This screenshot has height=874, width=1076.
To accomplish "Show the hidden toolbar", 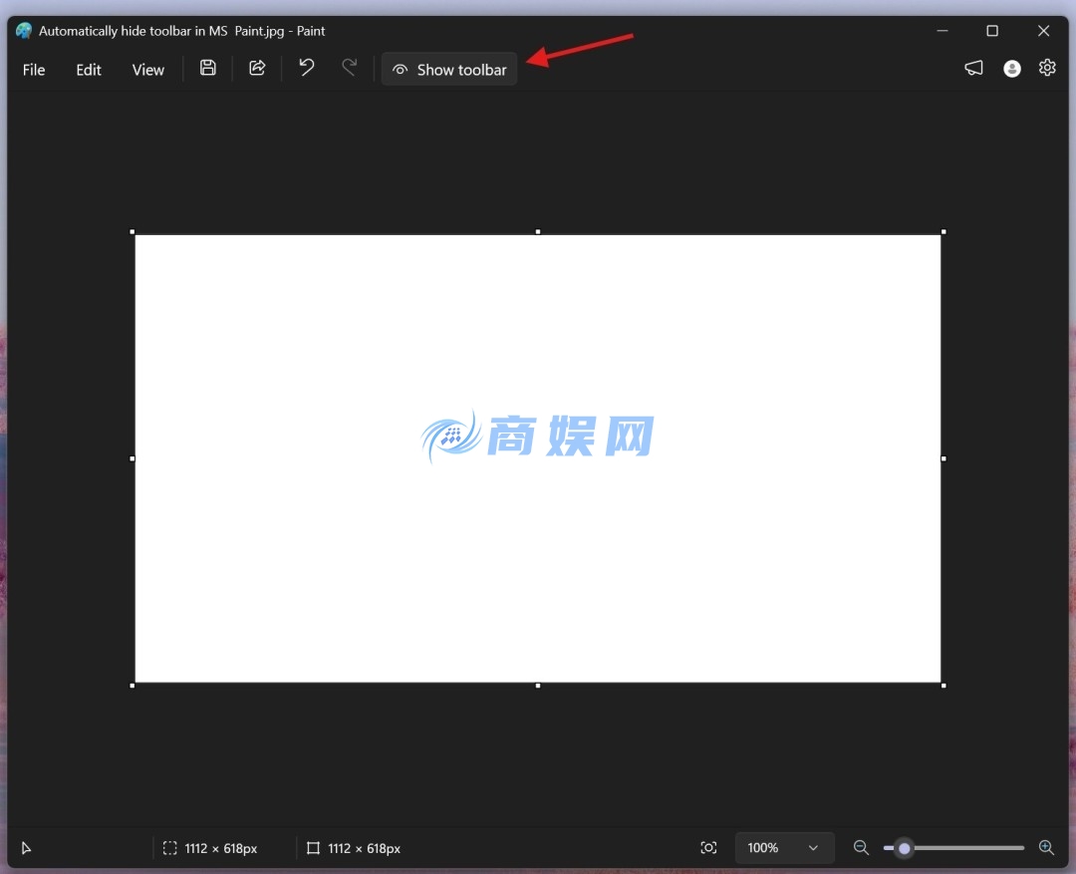I will pyautogui.click(x=448, y=69).
